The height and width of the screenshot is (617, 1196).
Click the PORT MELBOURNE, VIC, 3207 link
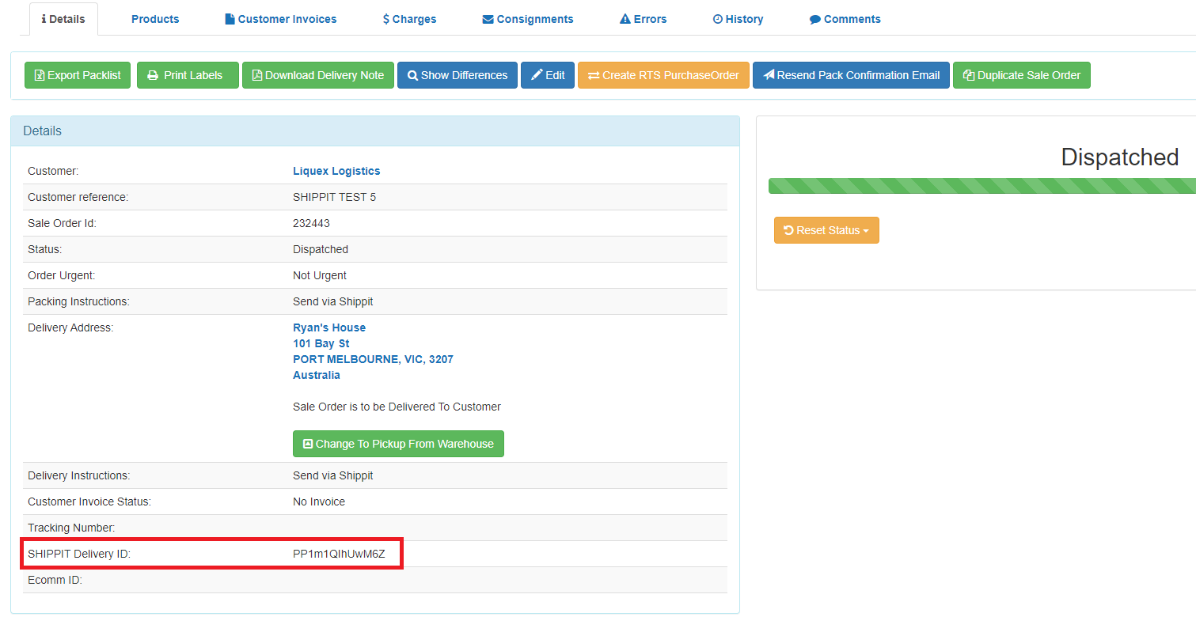point(373,359)
